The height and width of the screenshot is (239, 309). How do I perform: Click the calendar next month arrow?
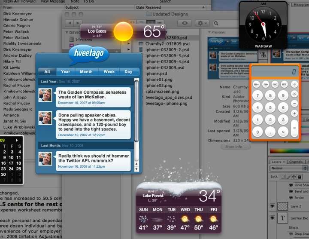17,140
